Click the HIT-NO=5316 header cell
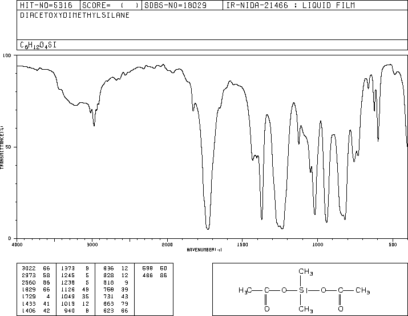 48,5
